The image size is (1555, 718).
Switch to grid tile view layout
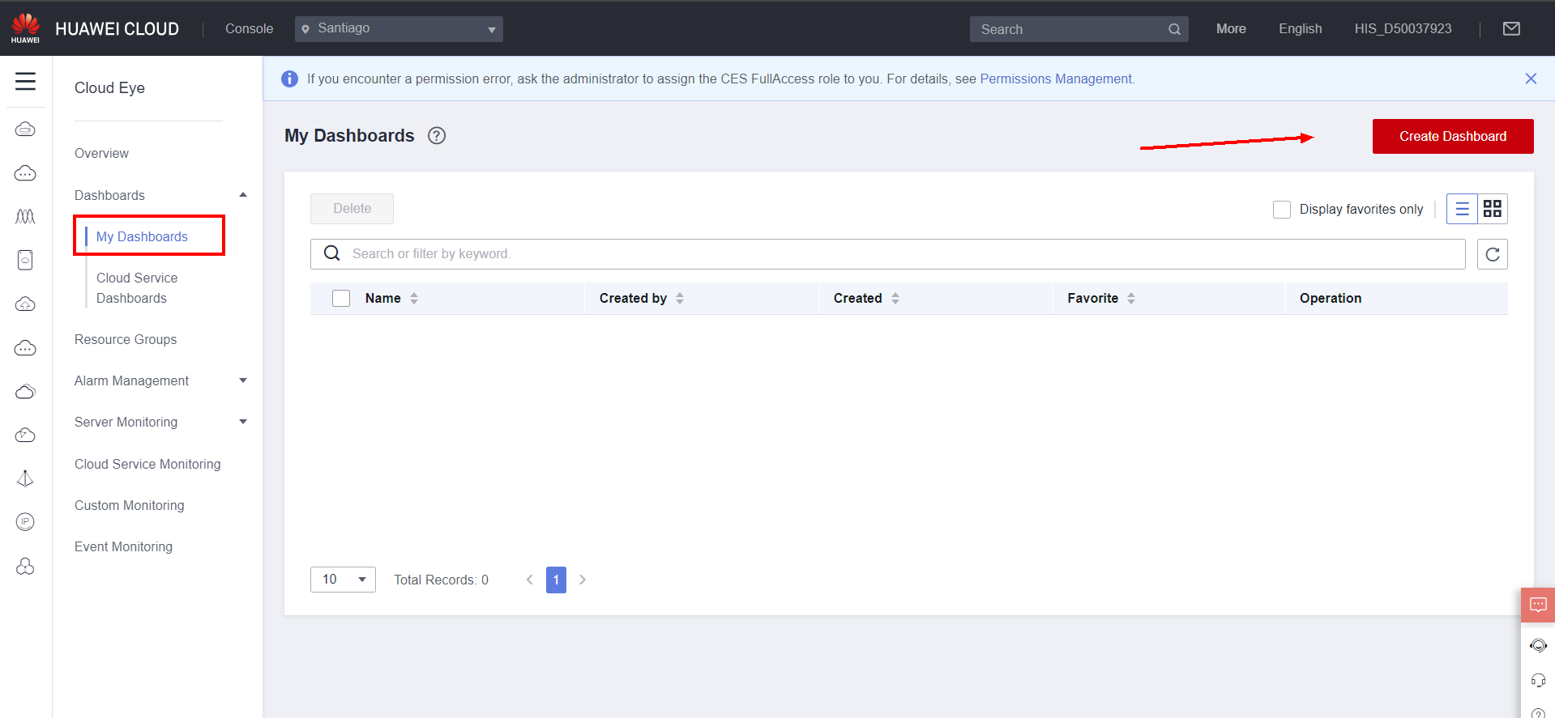(1492, 210)
